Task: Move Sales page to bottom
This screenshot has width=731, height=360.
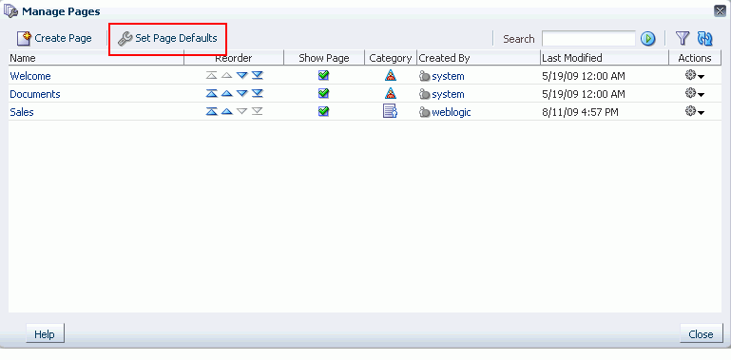Action: [x=258, y=112]
